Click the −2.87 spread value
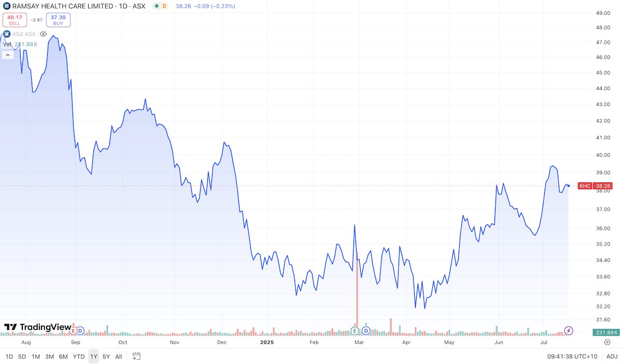622x364 pixels. pyautogui.click(x=36, y=20)
